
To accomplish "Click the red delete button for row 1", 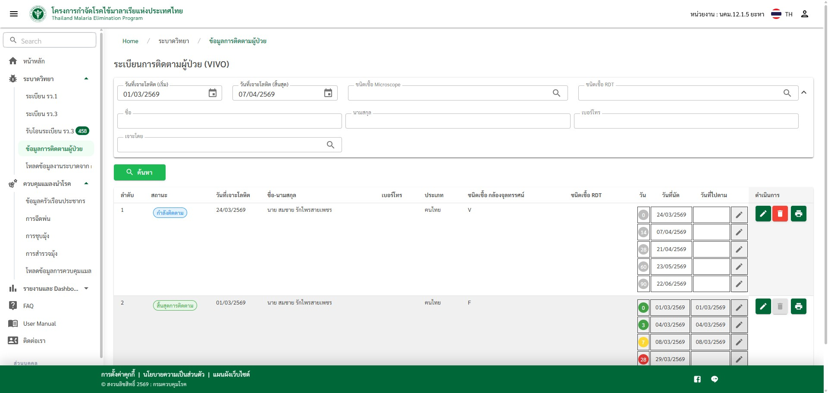I will (x=780, y=214).
